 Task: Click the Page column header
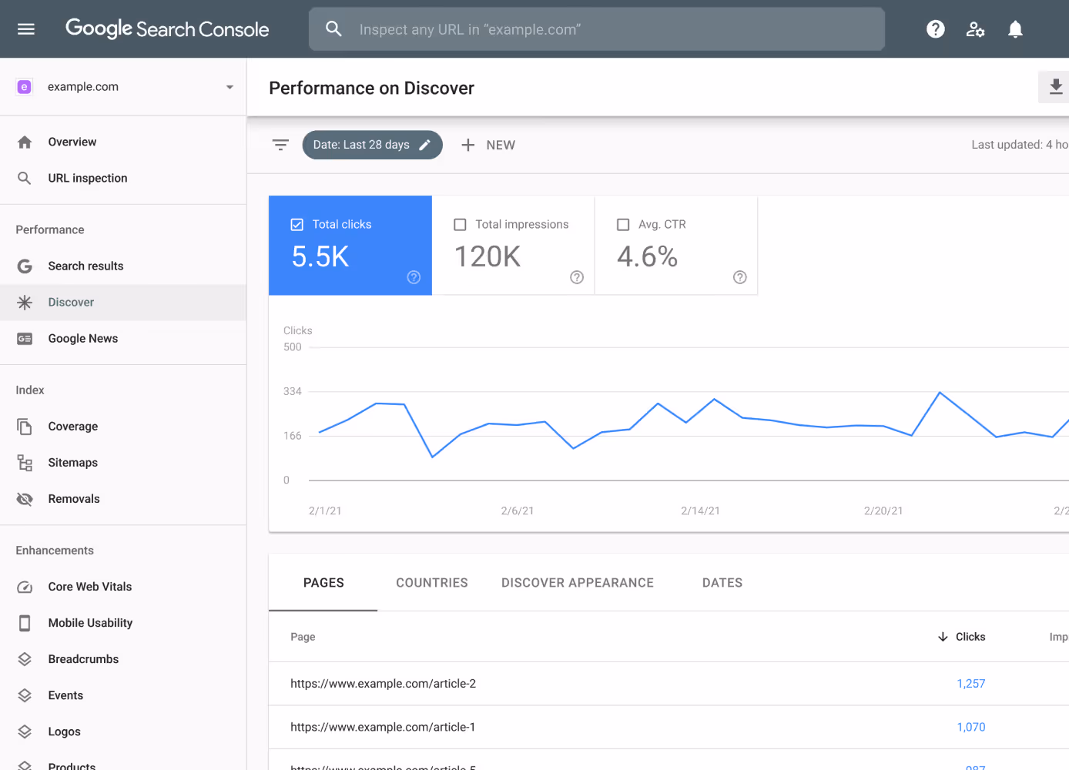(303, 637)
